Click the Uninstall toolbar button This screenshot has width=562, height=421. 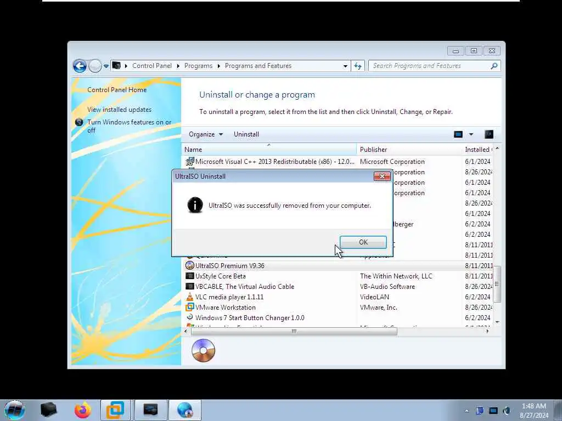(x=246, y=134)
